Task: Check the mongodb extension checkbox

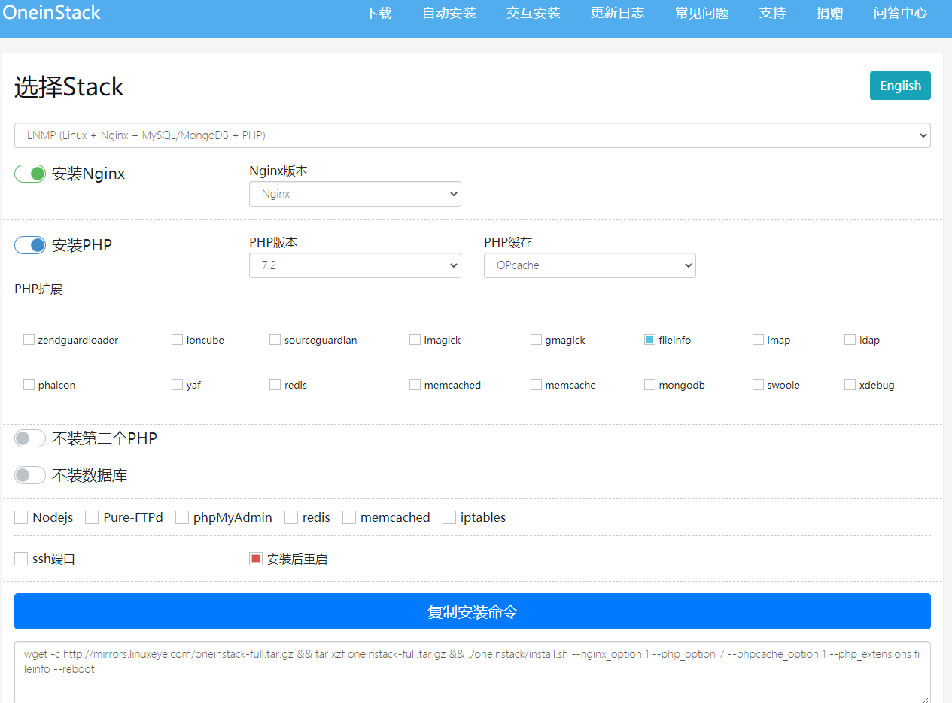Action: (x=649, y=385)
